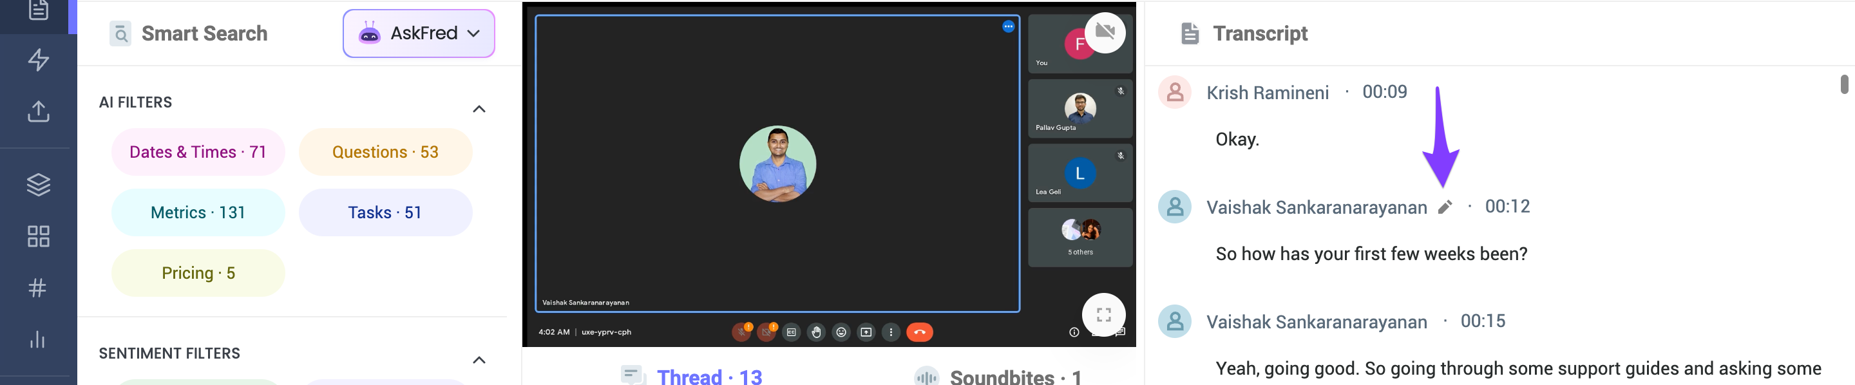Viewport: 1855px width, 385px height.
Task: Click 'So how has your first few weeks been?'
Action: pos(1371,254)
